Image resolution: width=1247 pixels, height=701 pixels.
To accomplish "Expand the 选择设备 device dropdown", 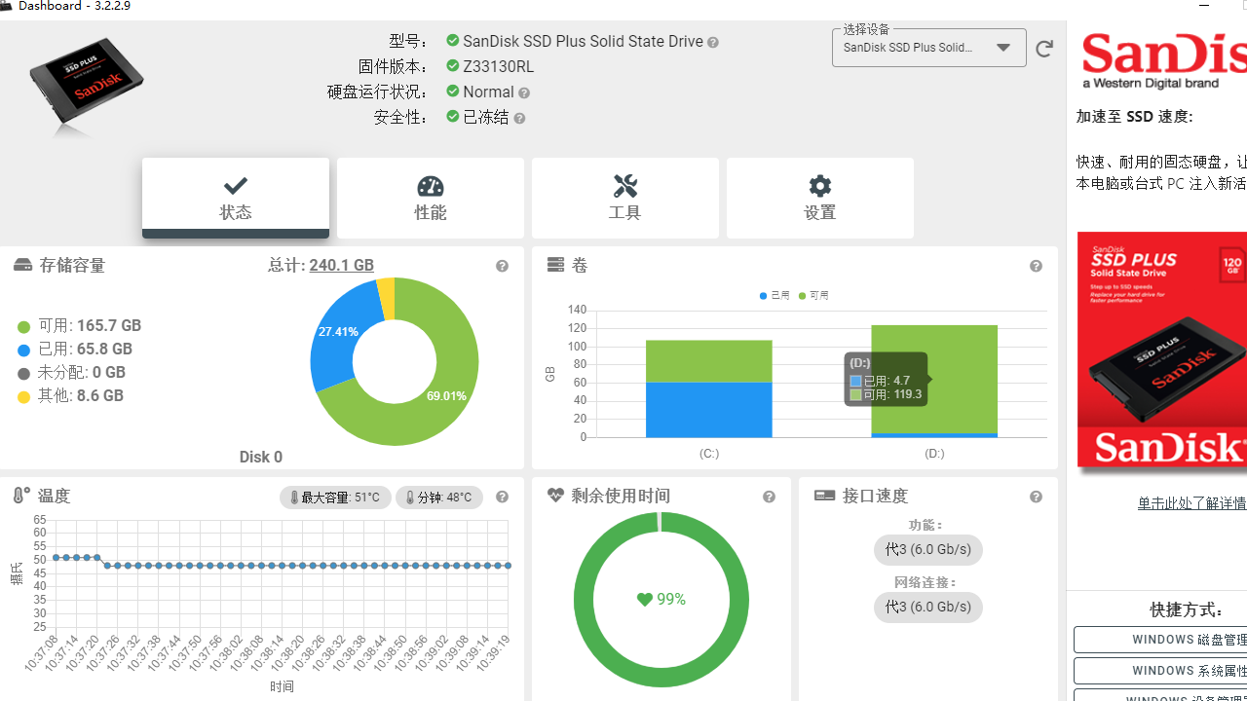I will click(x=928, y=48).
